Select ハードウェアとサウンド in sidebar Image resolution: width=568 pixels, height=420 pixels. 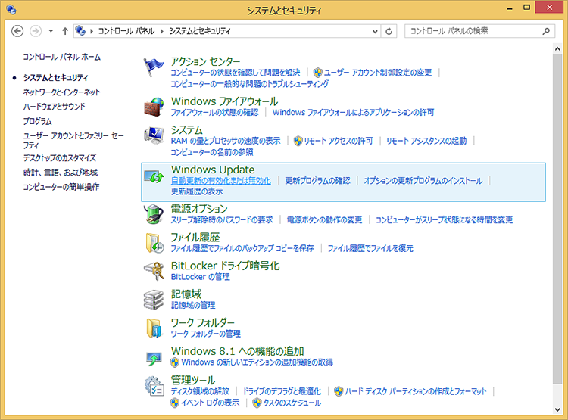(x=55, y=107)
